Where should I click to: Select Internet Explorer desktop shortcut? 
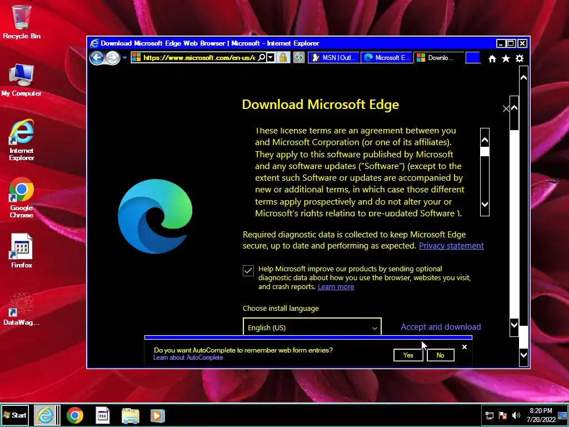(22, 140)
